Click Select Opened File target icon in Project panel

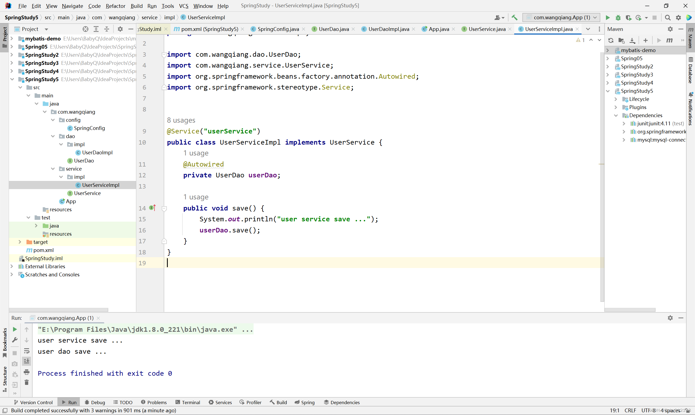(x=86, y=29)
